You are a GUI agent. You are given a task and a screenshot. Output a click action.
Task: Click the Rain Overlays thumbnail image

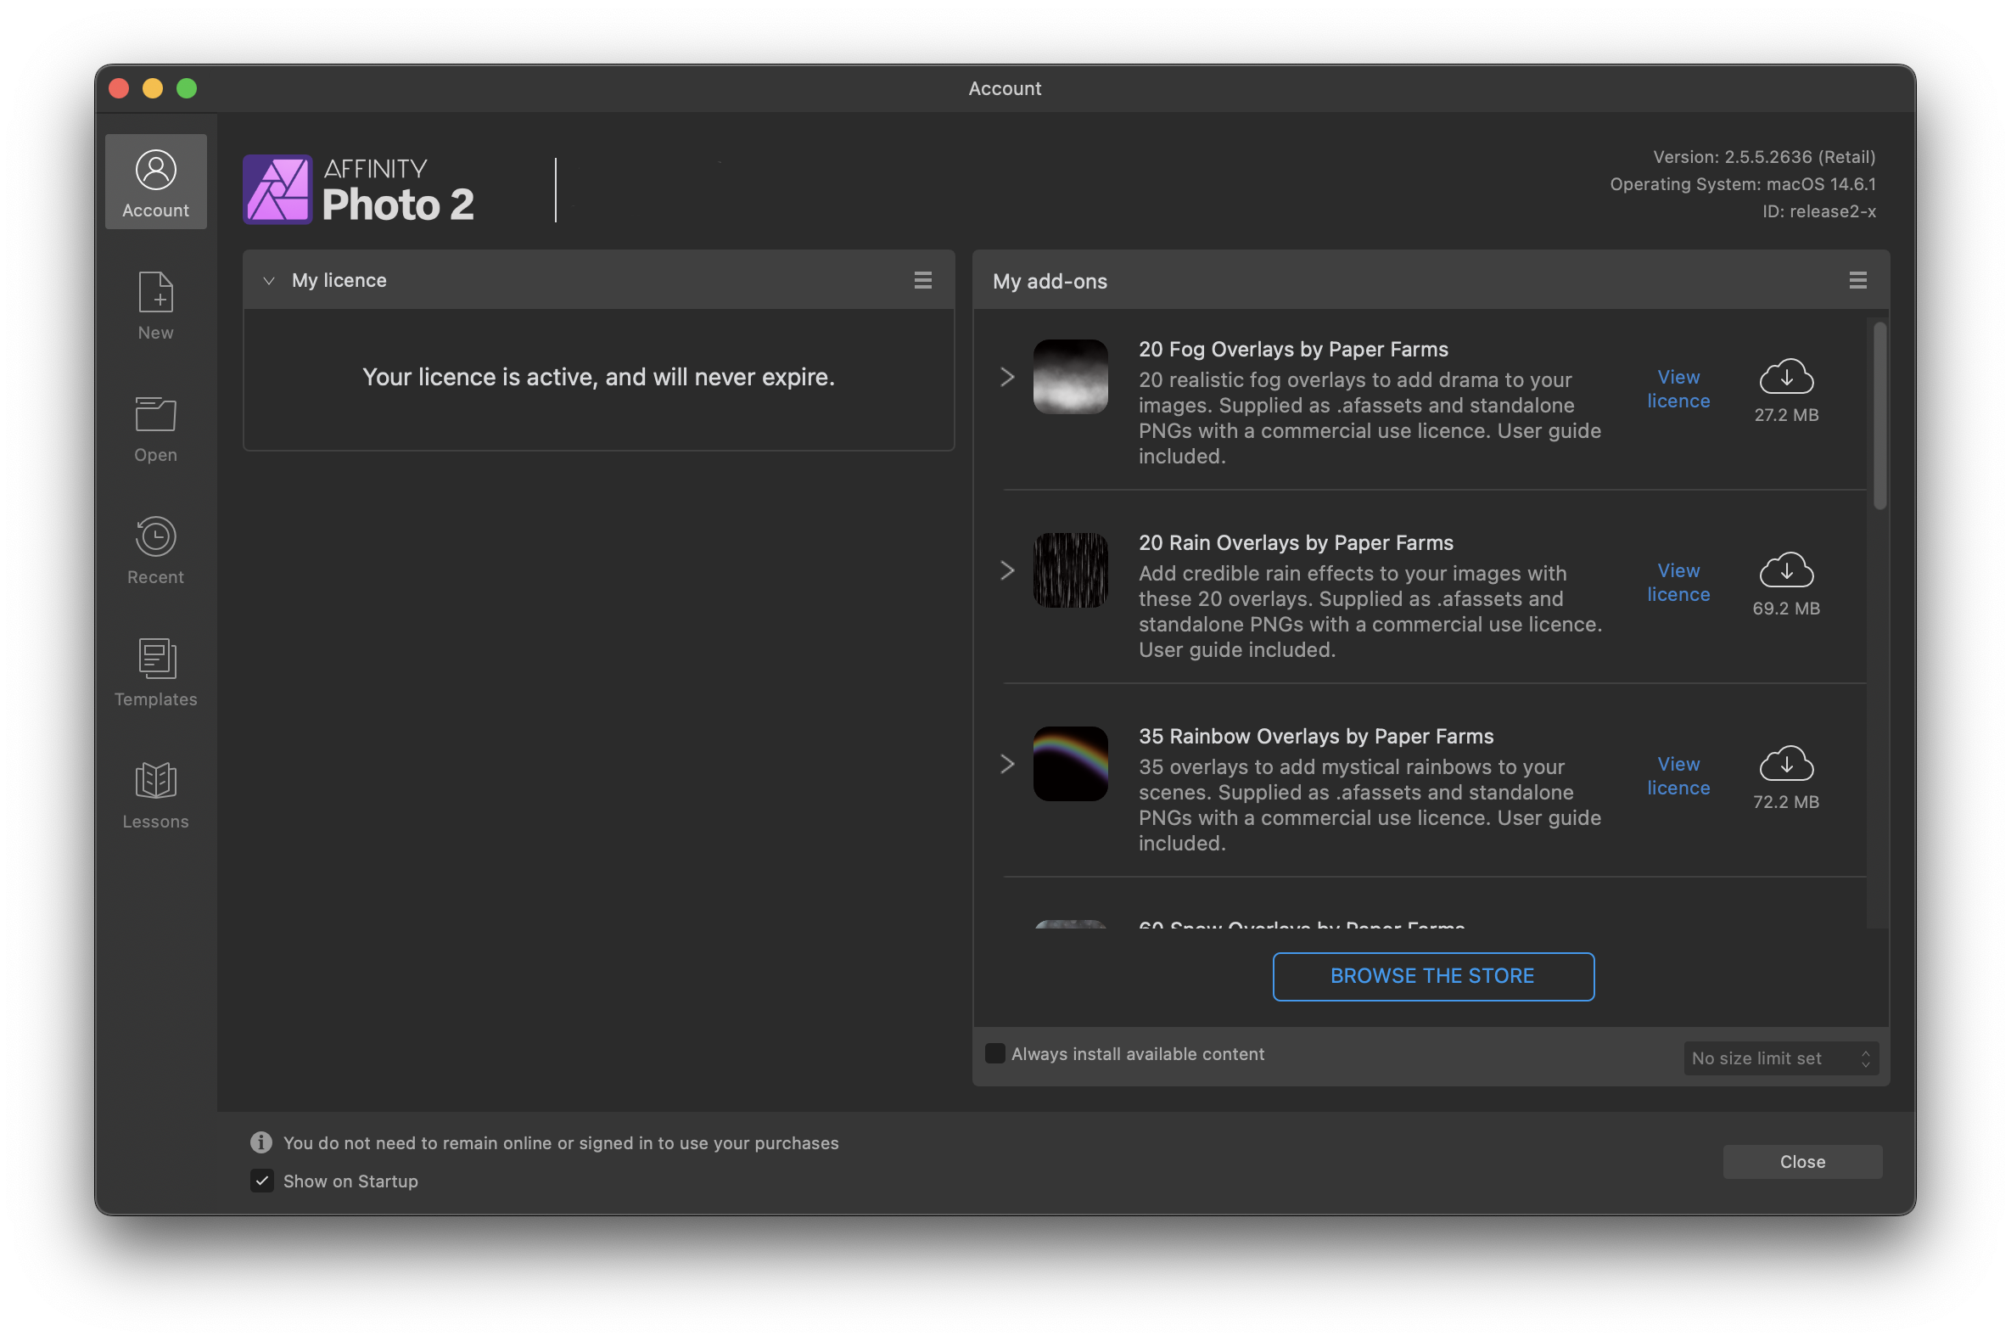1071,570
